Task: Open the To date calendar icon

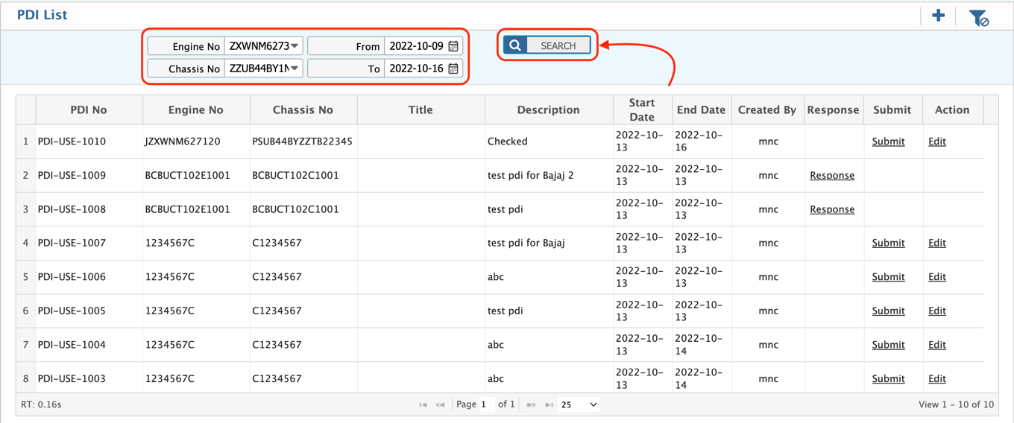Action: 453,69
